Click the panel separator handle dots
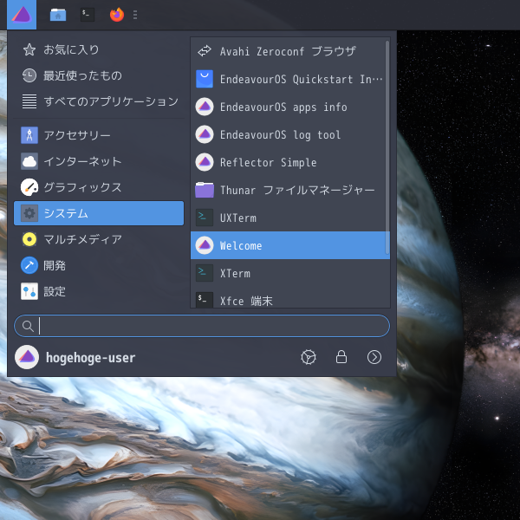This screenshot has width=520, height=520. coord(135,15)
